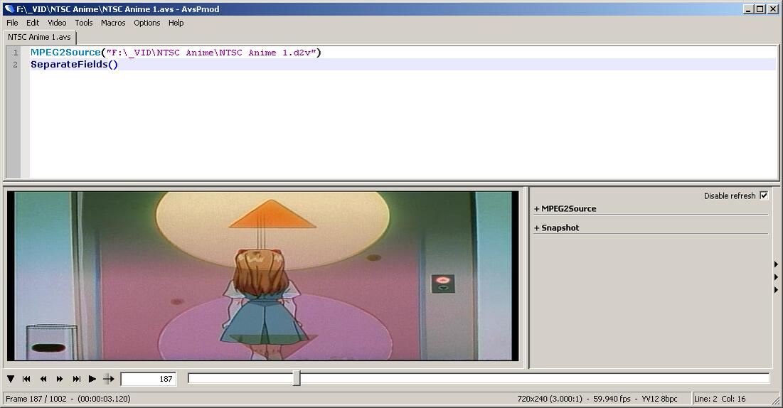Click the bottom black arrow on right panel edge
783x408 pixels.
[x=776, y=289]
